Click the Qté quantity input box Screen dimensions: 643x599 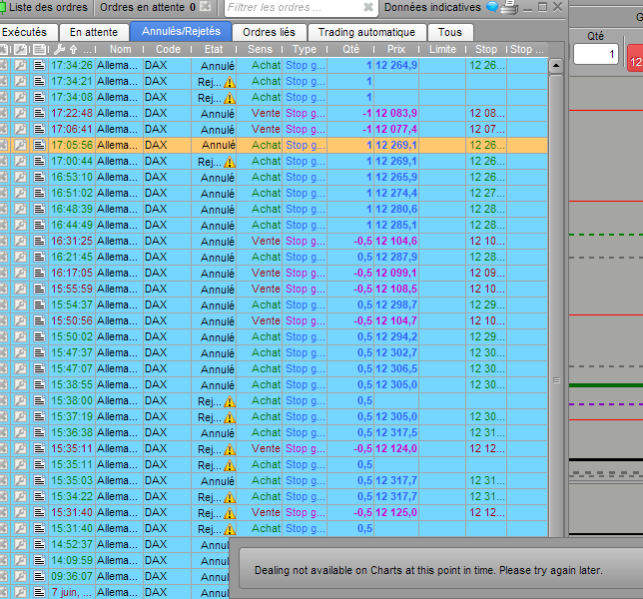pyautogui.click(x=595, y=54)
